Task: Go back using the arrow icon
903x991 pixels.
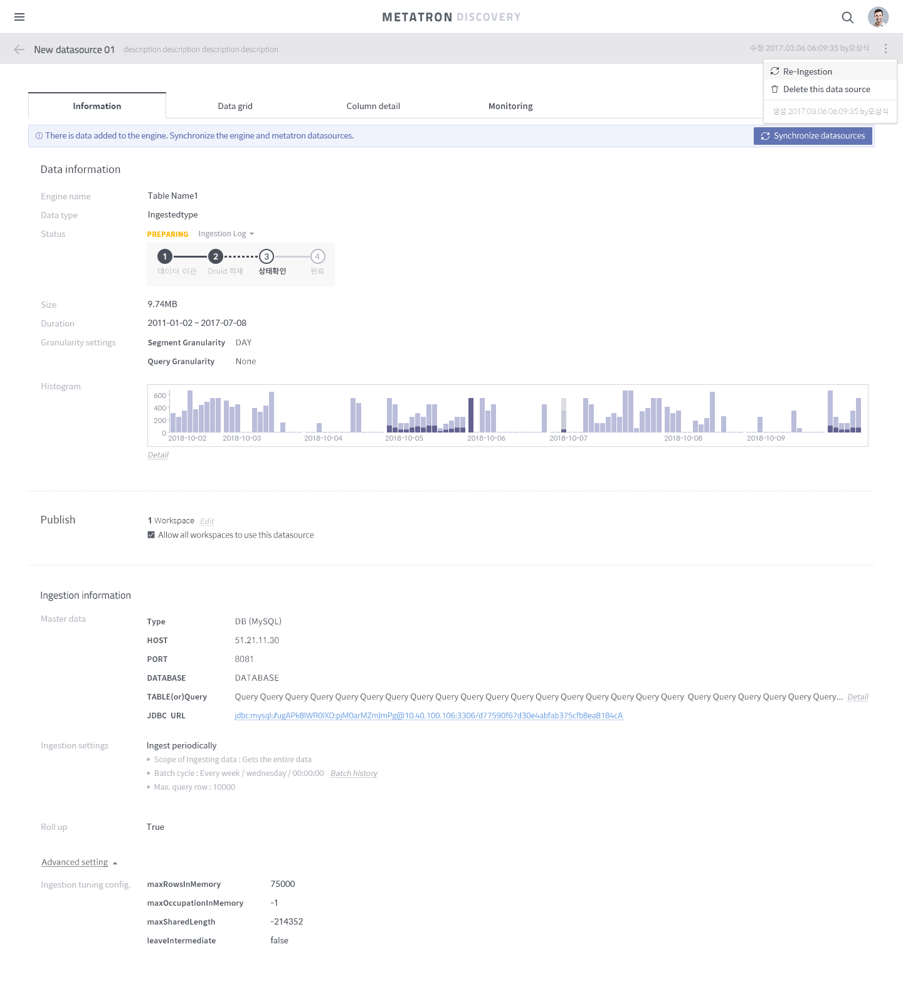Action: coord(19,50)
